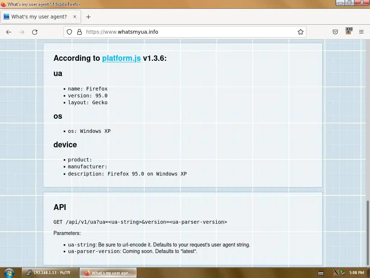This screenshot has height=278, width=370.
Task: Click the ua-parser-version parameter description
Action: click(x=133, y=251)
